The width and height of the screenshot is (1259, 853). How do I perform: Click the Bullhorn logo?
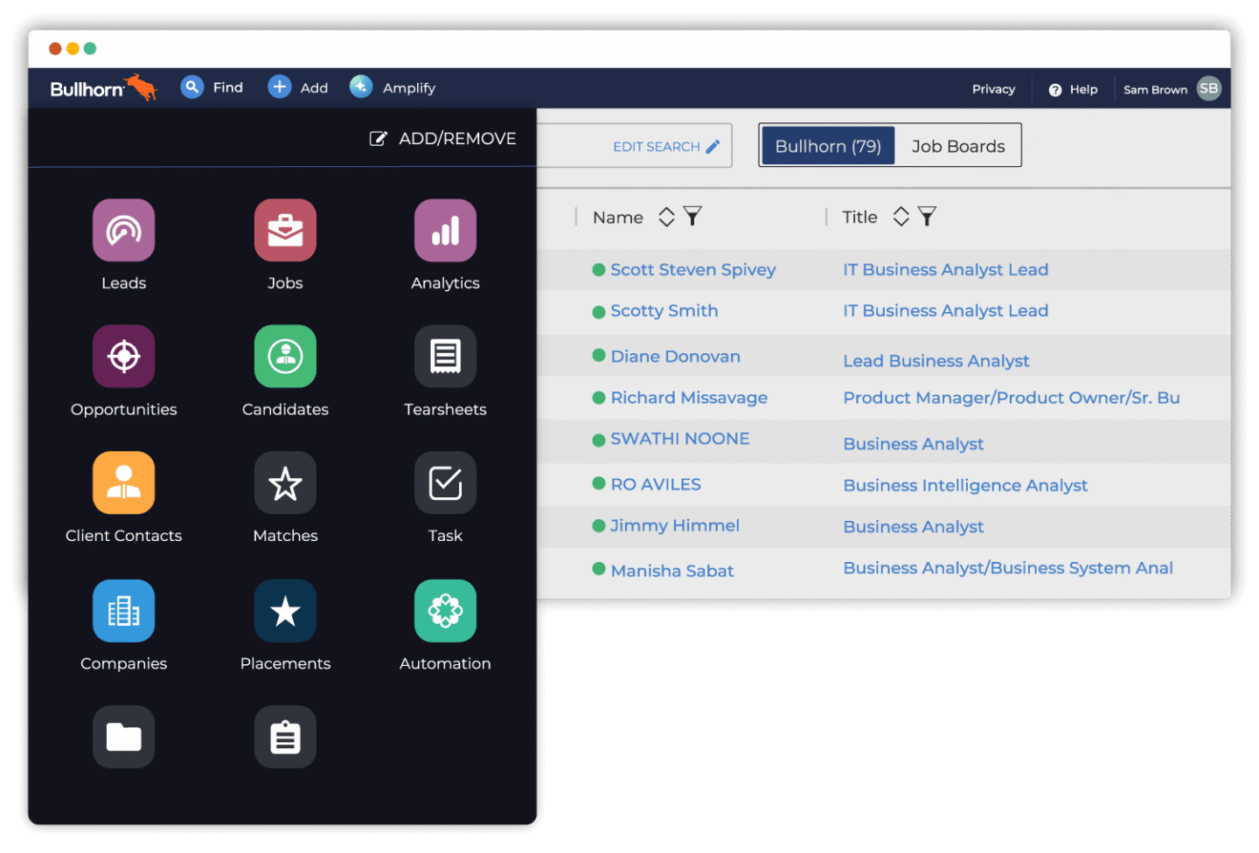pyautogui.click(x=103, y=87)
